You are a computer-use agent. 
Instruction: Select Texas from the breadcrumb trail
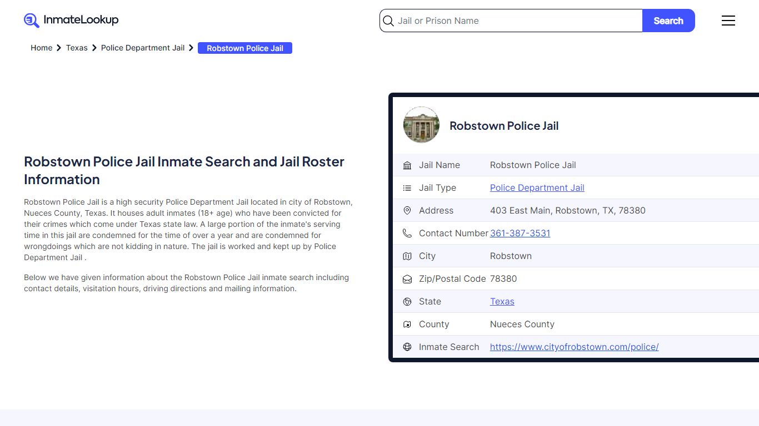point(77,48)
